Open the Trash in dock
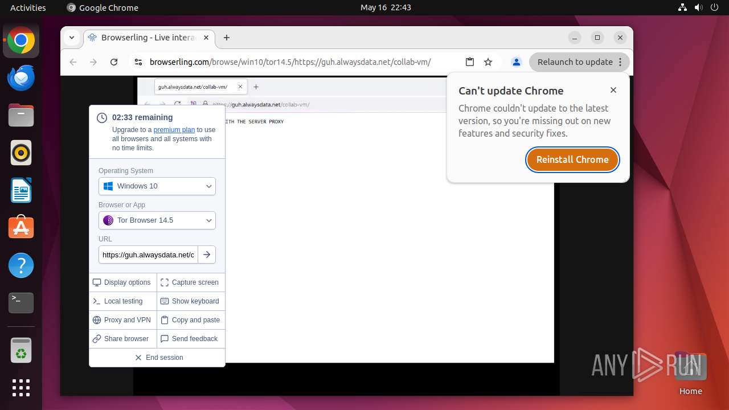 pos(21,350)
